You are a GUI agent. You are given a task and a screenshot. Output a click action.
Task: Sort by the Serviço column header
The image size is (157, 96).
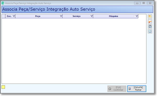[x=76, y=16]
